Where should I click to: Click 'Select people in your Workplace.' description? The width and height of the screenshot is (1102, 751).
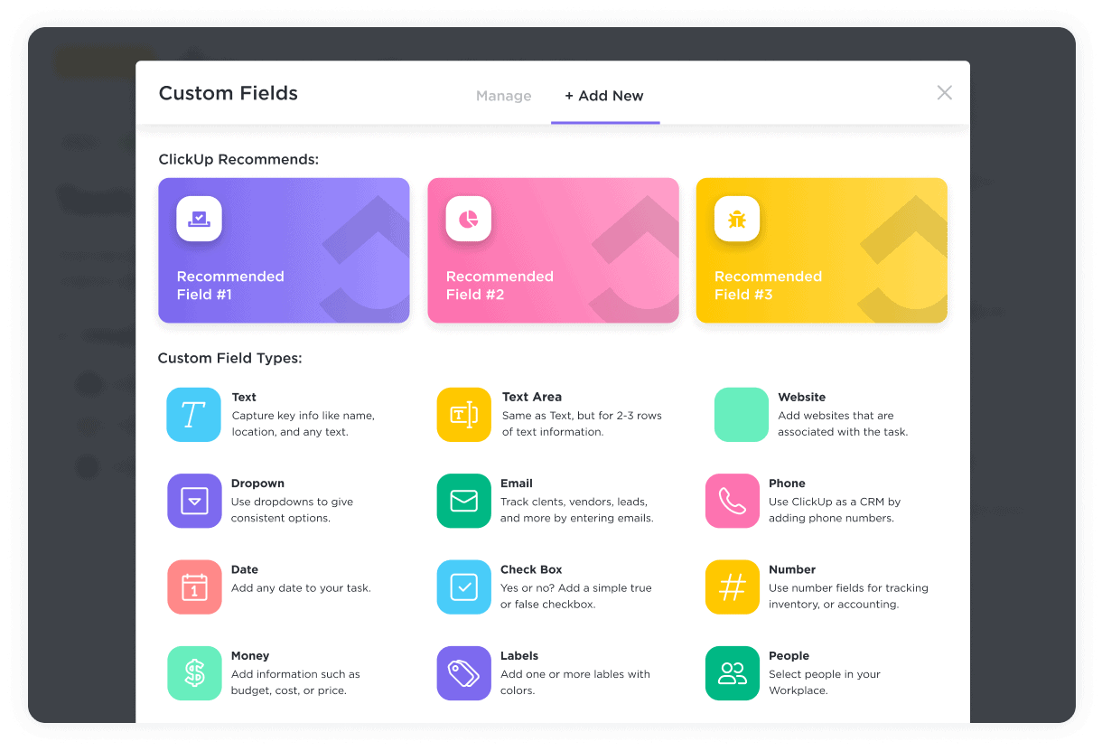825,682
